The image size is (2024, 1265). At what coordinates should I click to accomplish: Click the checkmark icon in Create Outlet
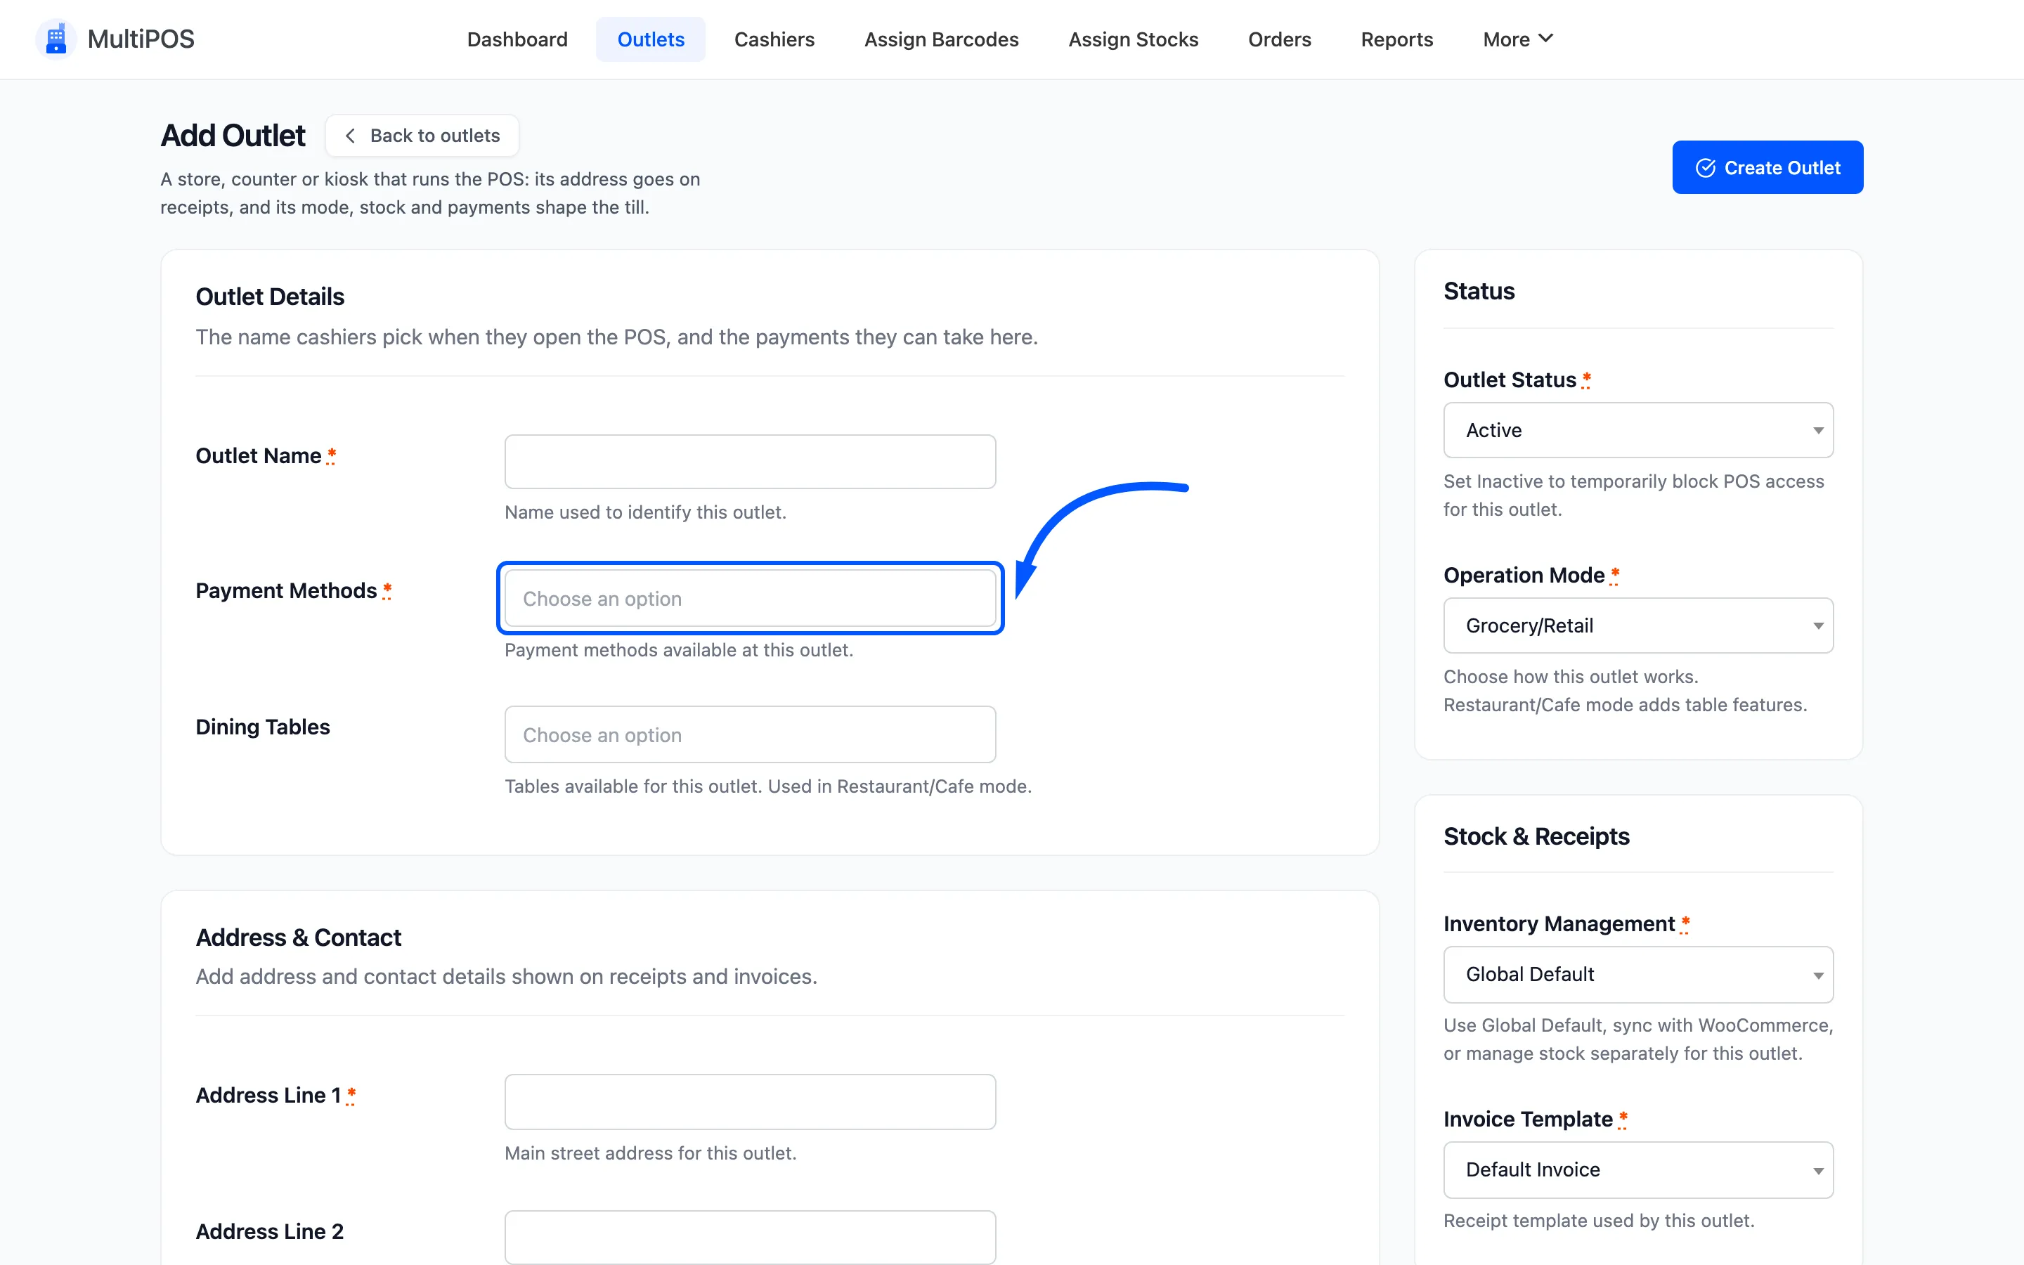[1706, 168]
